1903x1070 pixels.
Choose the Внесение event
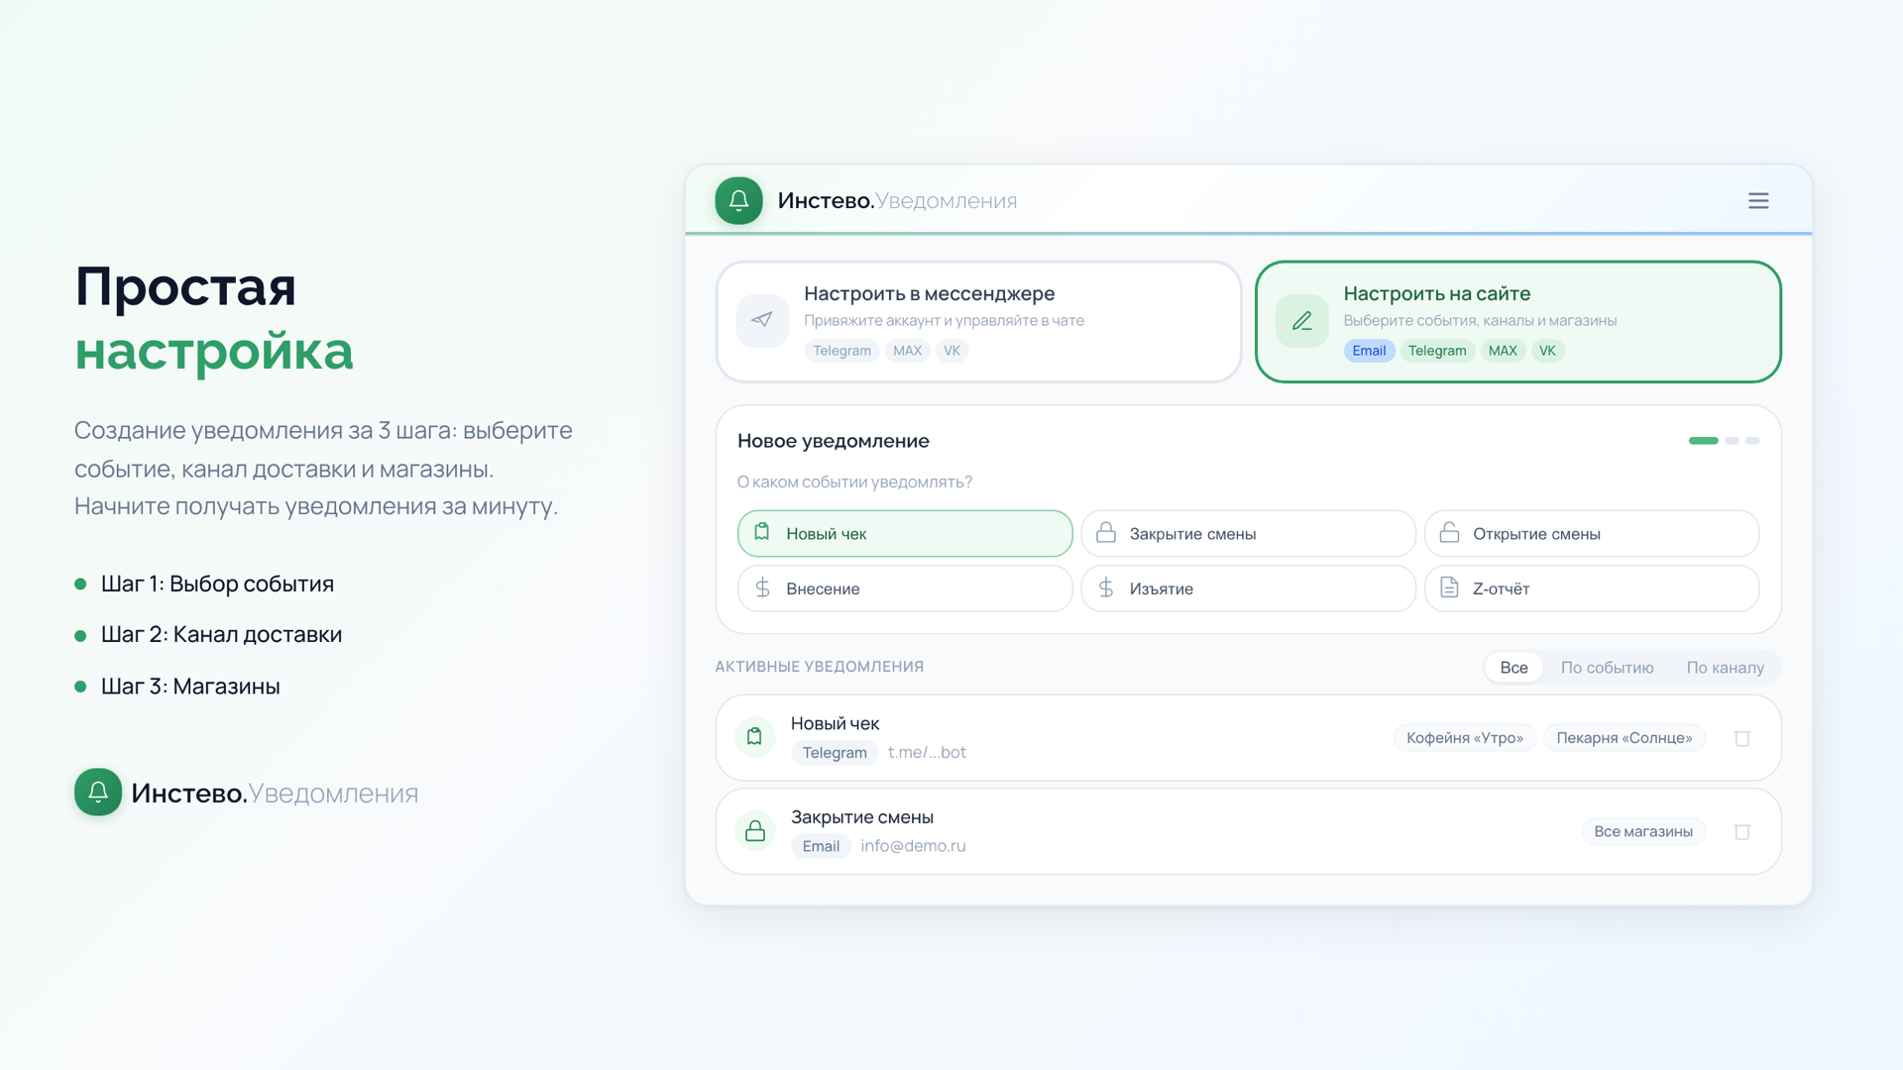904,588
